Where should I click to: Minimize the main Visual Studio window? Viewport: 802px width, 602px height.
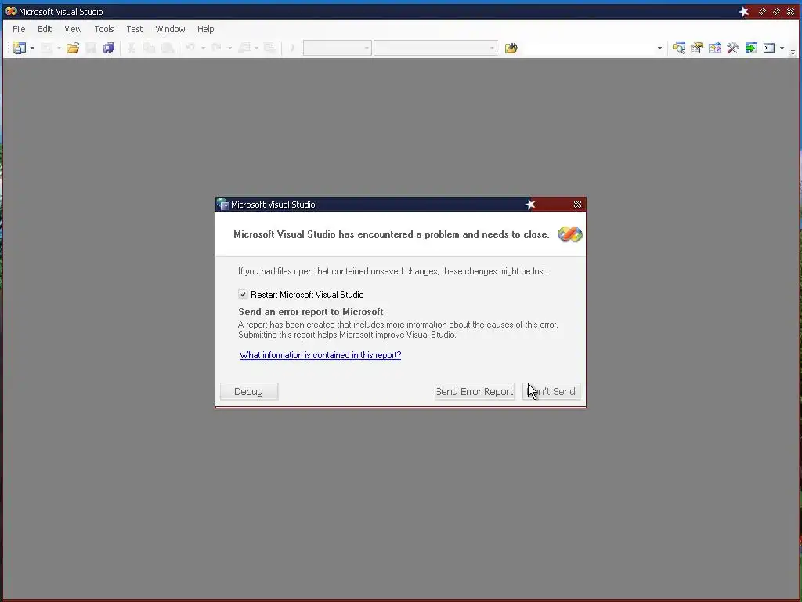coord(763,11)
